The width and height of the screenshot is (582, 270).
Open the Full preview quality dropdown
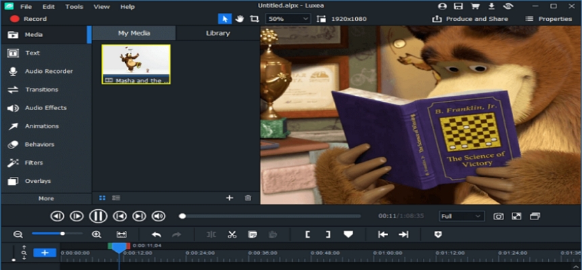(x=461, y=216)
